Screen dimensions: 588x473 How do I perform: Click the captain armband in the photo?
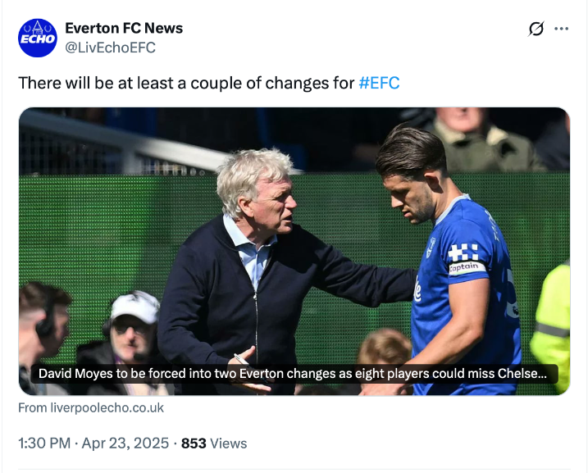pyautogui.click(x=467, y=267)
